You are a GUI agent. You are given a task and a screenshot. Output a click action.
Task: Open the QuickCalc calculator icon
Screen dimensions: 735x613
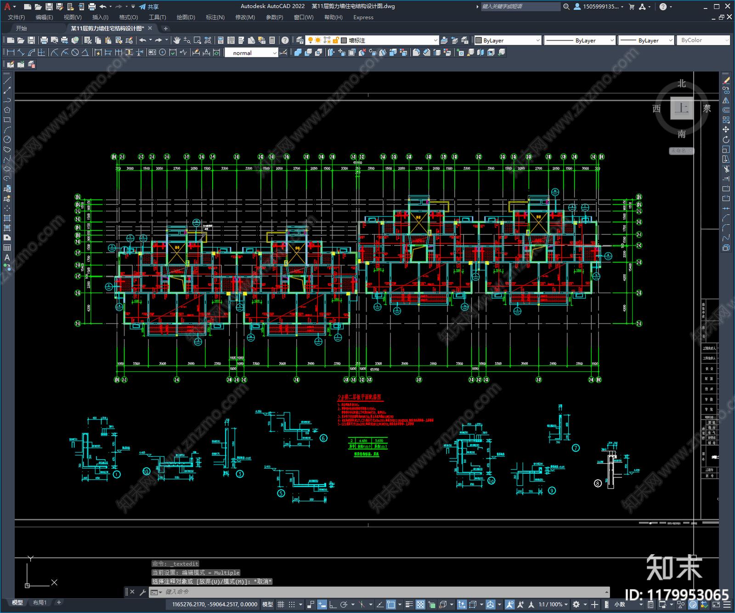pyautogui.click(x=272, y=40)
